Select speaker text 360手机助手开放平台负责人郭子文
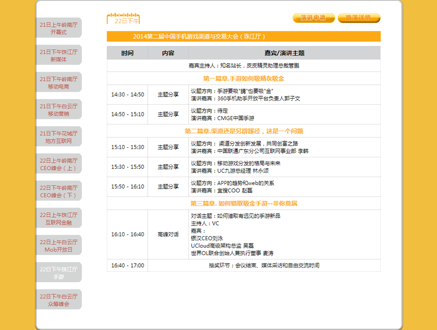Image resolution: width=437 pixels, height=330 pixels. [259, 99]
